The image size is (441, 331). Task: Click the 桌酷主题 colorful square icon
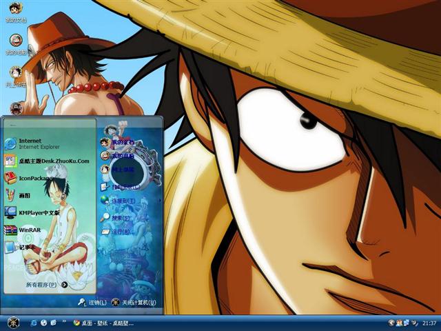10,161
